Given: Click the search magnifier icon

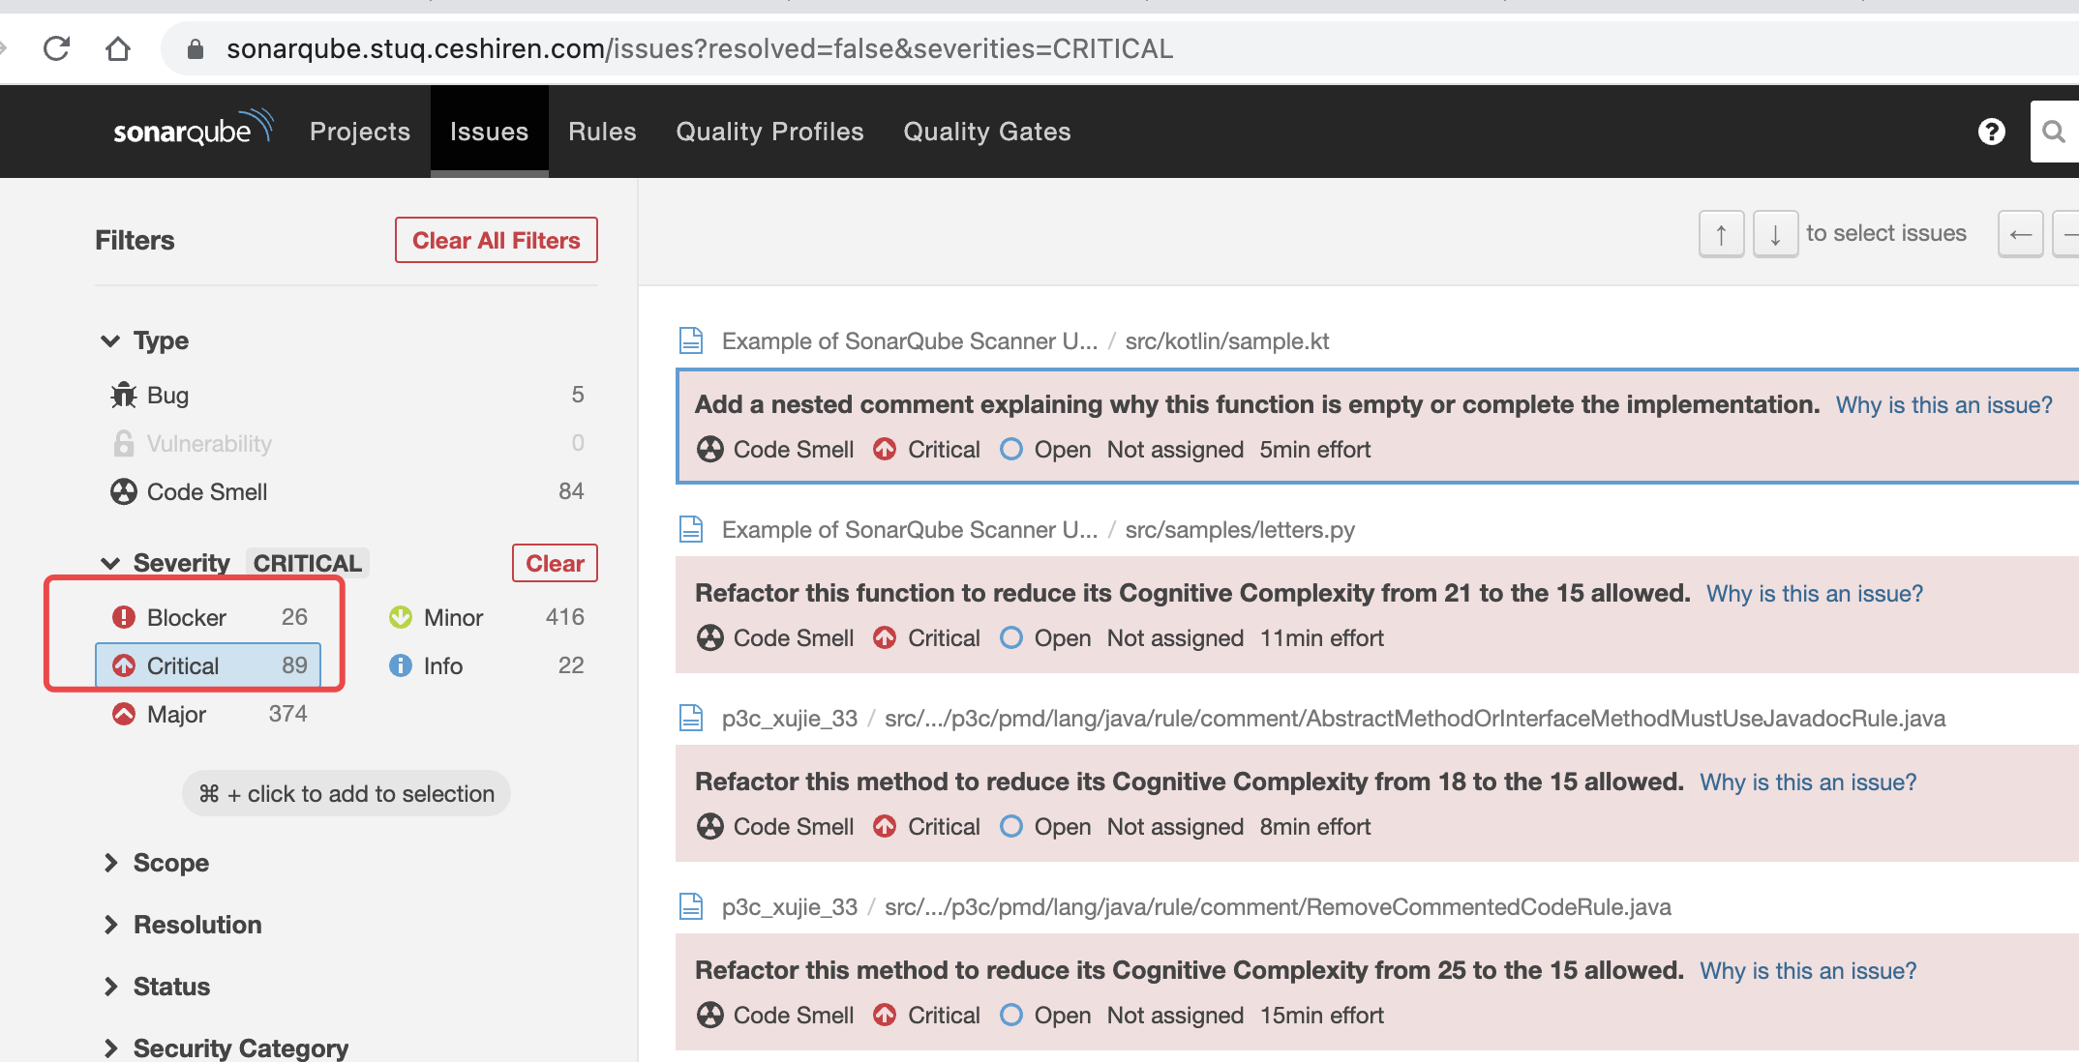Looking at the screenshot, I should point(2053,132).
